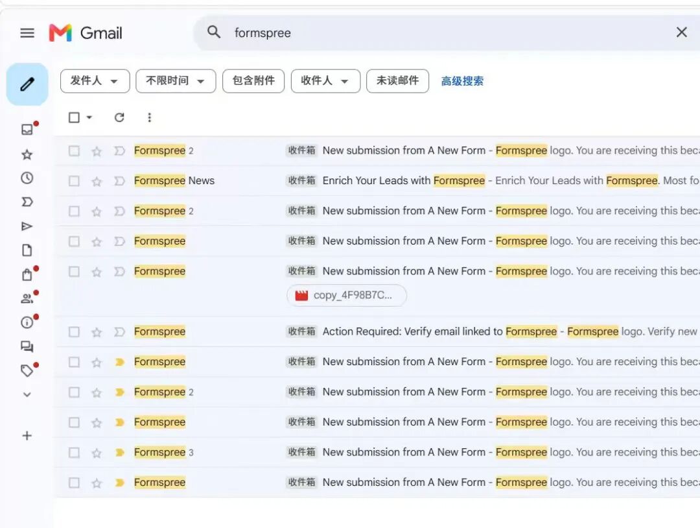This screenshot has height=528, width=700.
Task: Click 收件箱 label on Formspree News row
Action: click(302, 180)
